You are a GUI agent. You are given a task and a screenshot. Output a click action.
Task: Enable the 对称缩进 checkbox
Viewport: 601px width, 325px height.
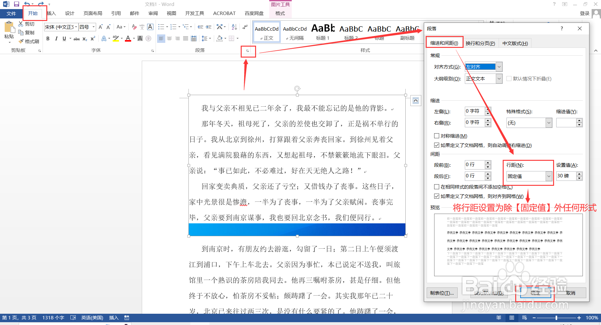coord(437,136)
